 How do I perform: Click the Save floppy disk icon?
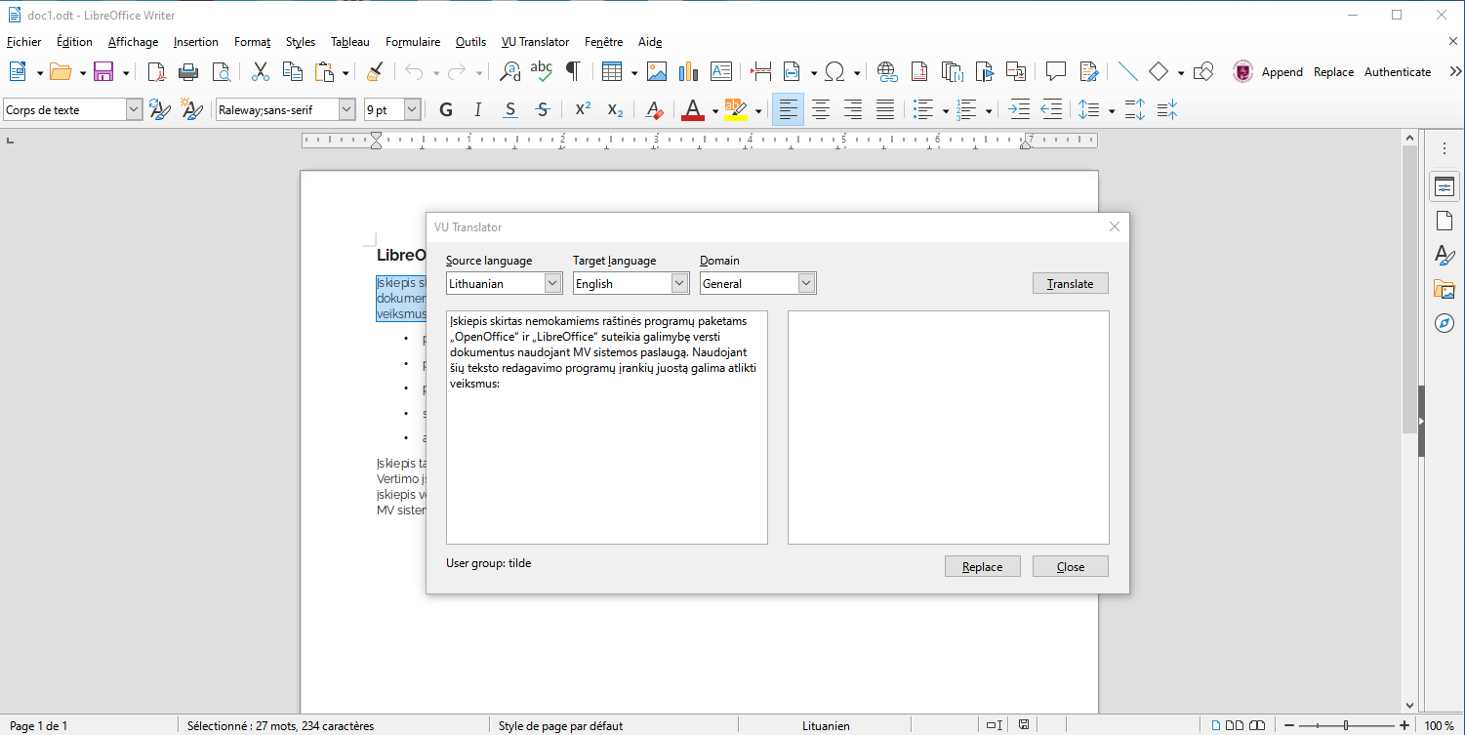pos(103,71)
